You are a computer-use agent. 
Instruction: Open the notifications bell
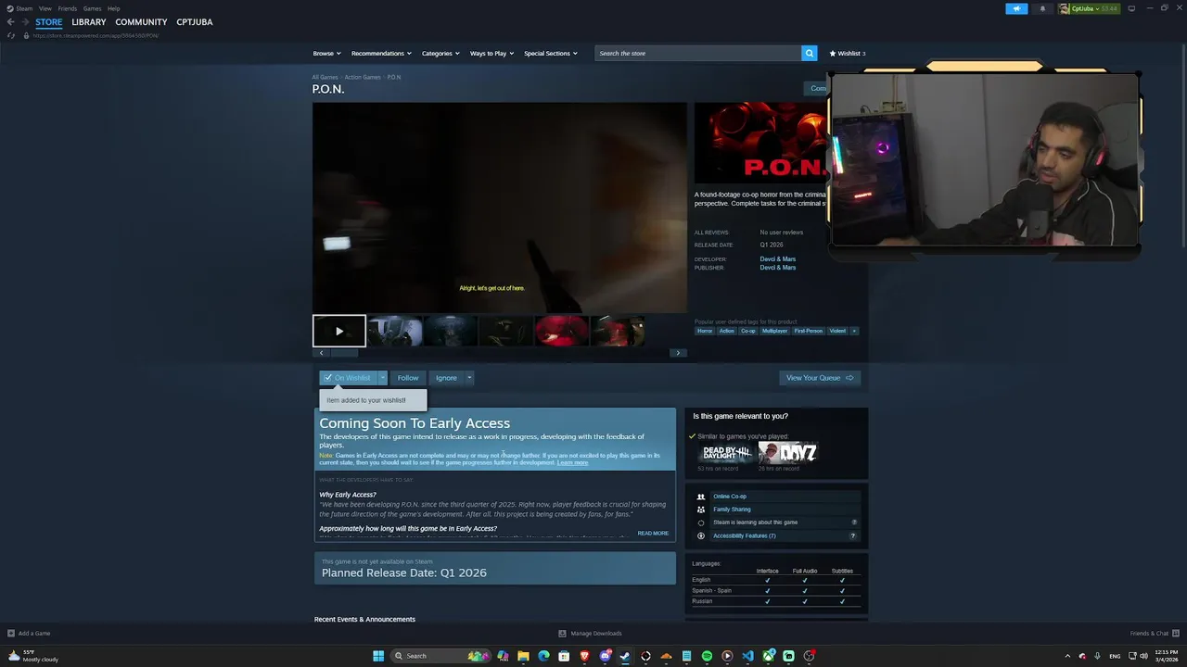point(1042,8)
